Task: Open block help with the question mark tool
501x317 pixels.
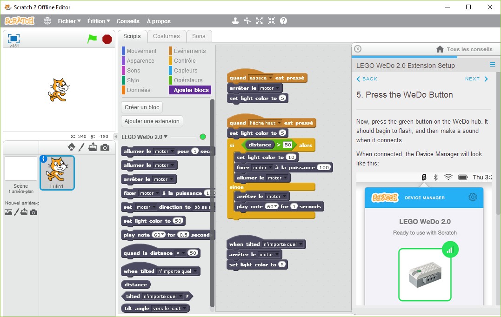Action: coord(283,21)
